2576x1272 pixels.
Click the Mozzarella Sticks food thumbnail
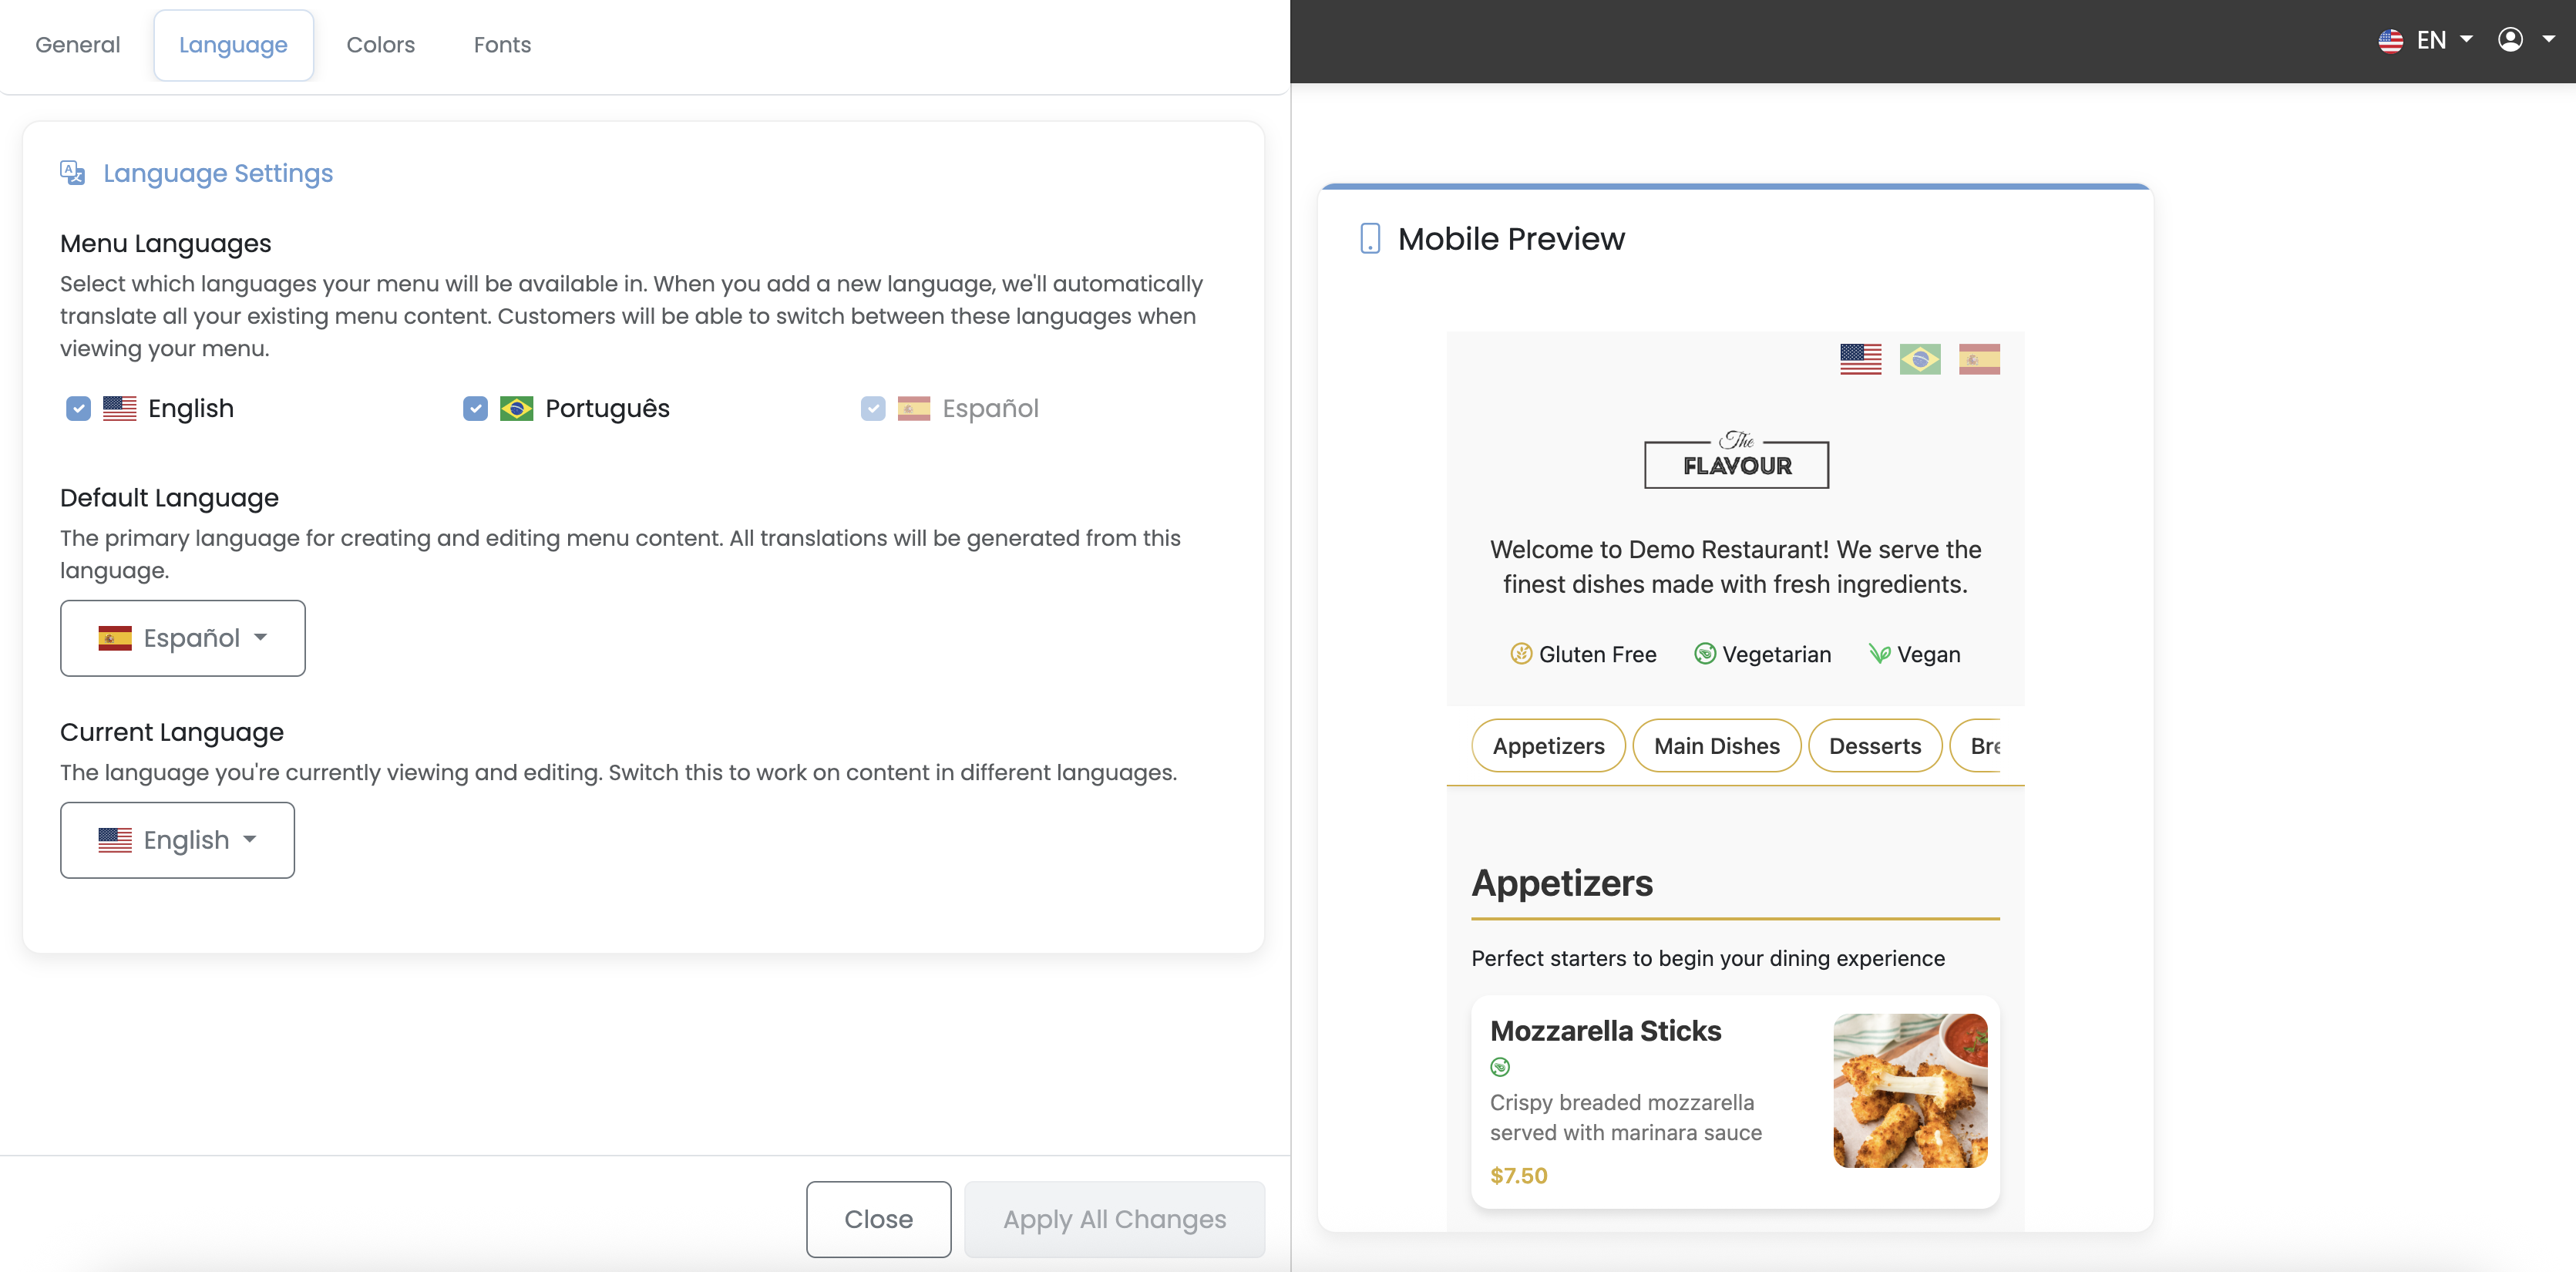[x=1910, y=1090]
